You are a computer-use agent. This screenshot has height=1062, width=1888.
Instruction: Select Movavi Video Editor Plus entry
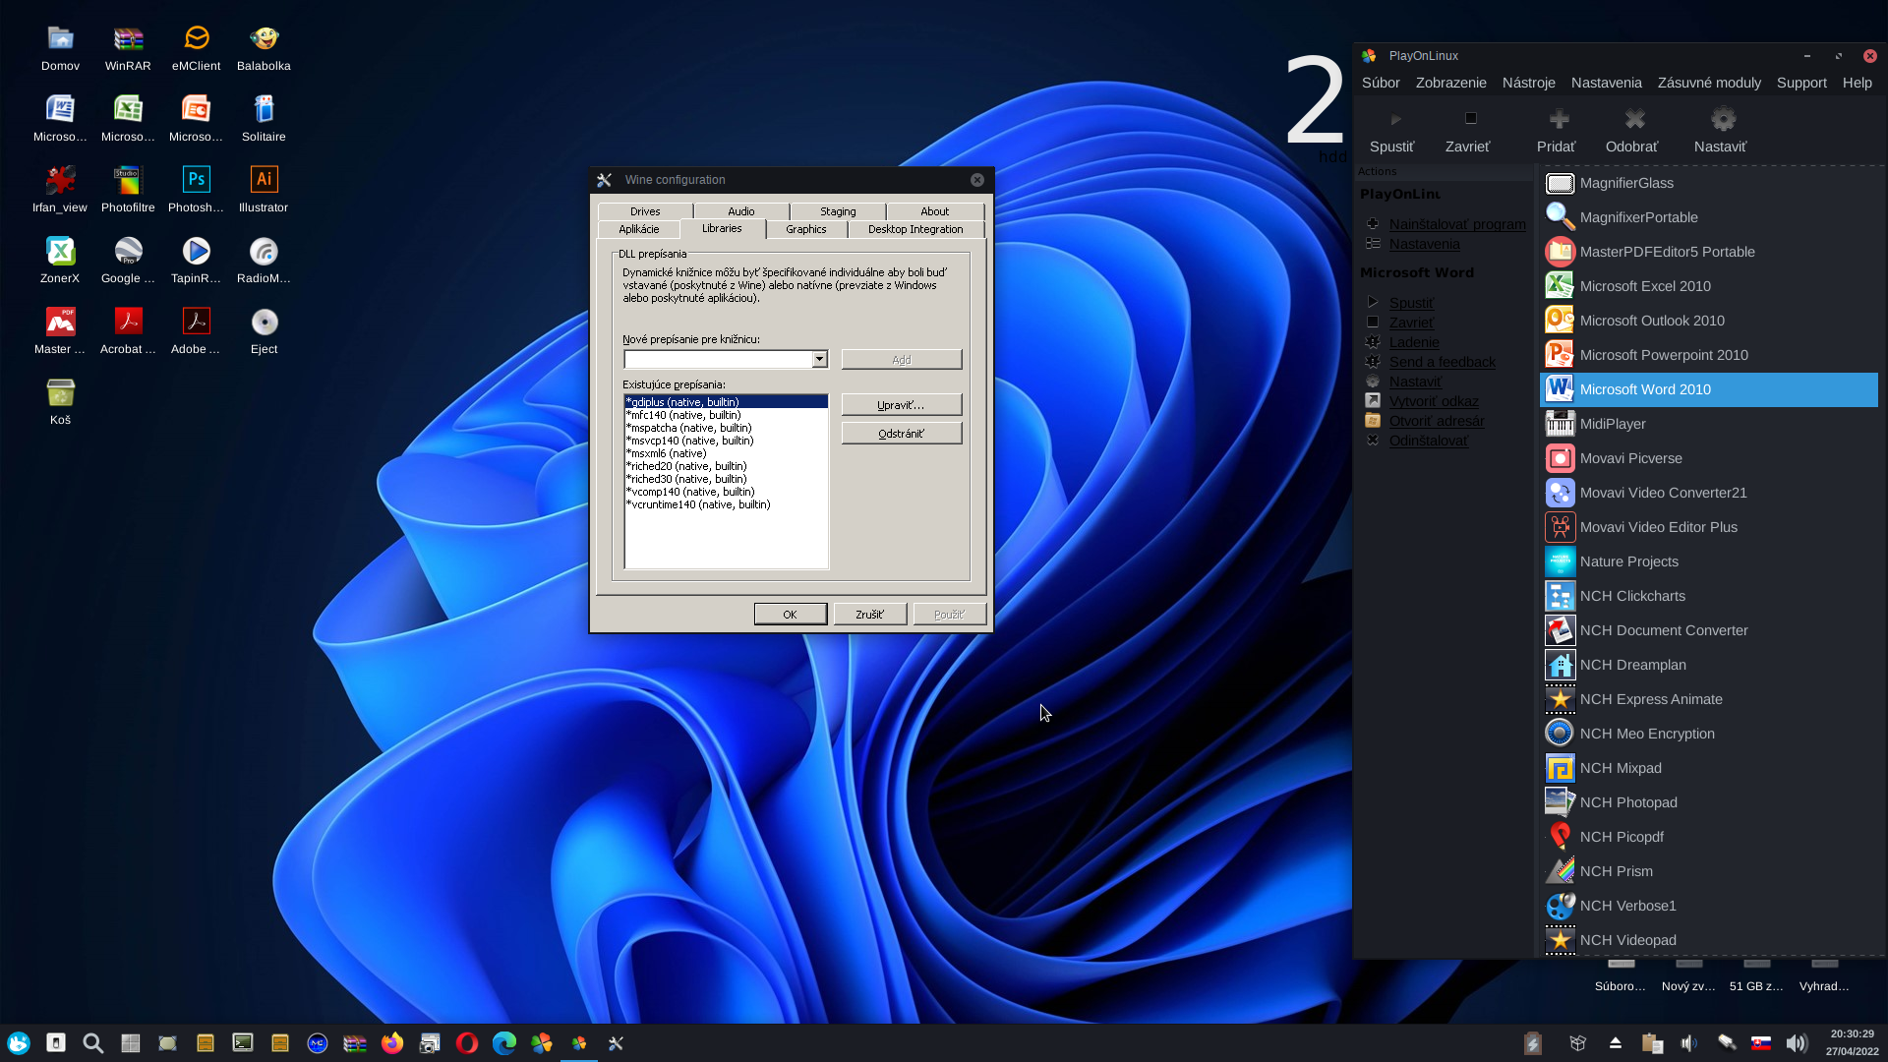point(1658,527)
